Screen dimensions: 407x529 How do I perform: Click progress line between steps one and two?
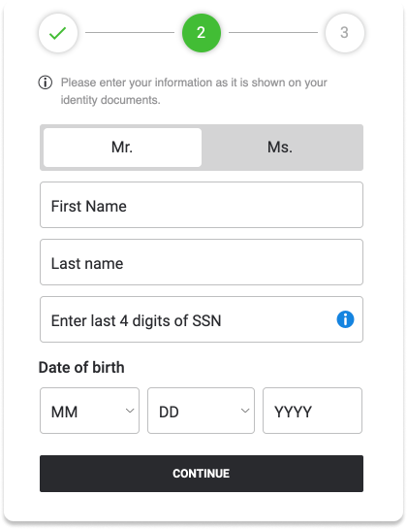tap(130, 33)
